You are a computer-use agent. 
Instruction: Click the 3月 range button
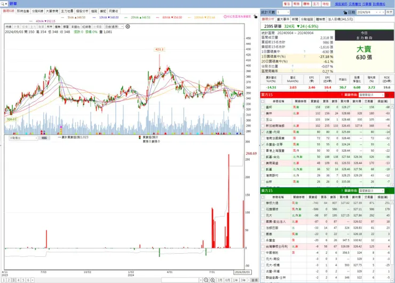click(x=220, y=280)
